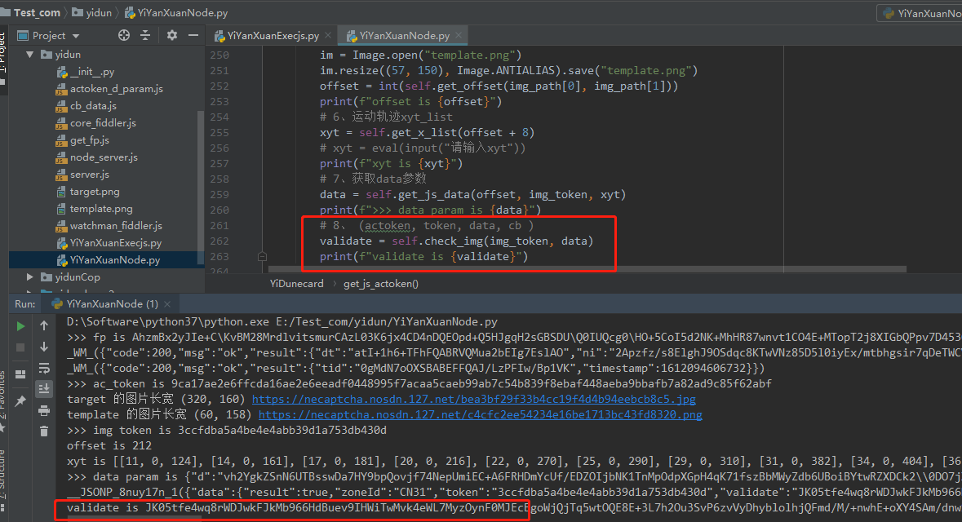Click the Stop process square icon
Viewport: 962px width, 522px height.
tap(20, 347)
